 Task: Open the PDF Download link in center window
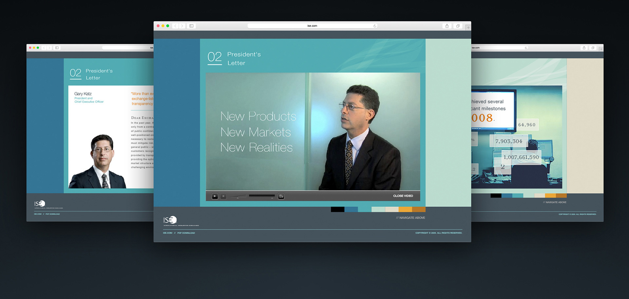tap(186, 233)
